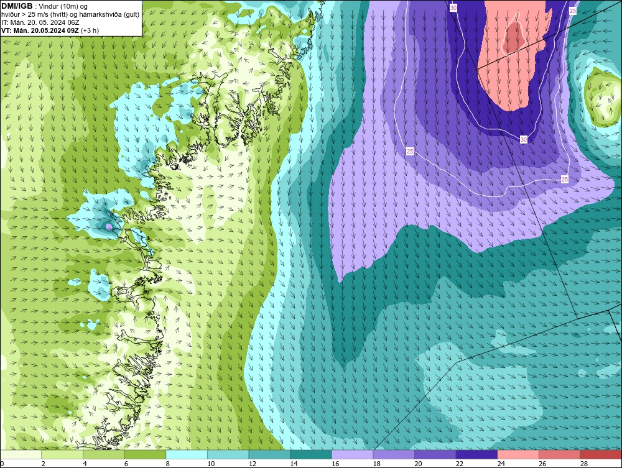Screen dimensions: 622x468
Task: Click the legend scale value 24
Action: (x=501, y=464)
